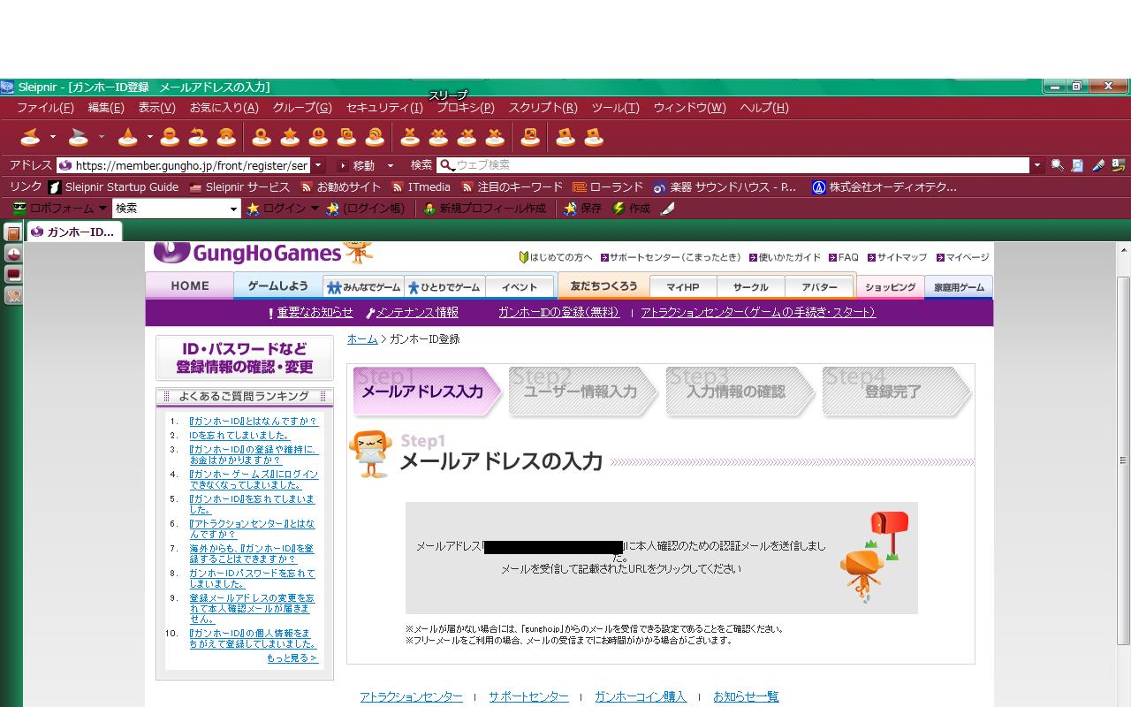Open the ファイル(F) menu
The height and width of the screenshot is (707, 1131).
45,108
